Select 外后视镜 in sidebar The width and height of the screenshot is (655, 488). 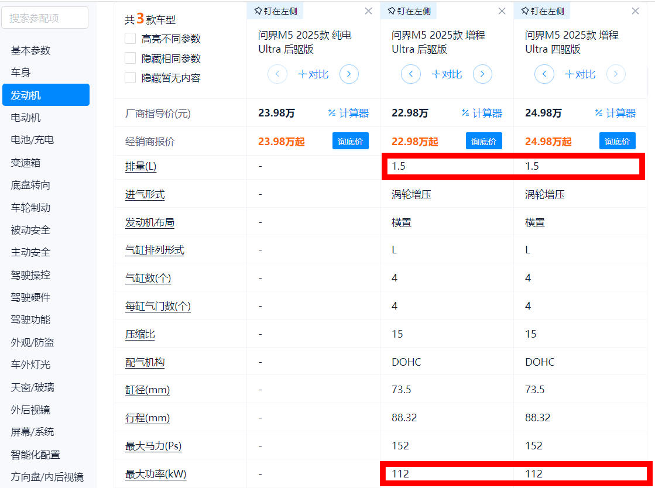pyautogui.click(x=30, y=410)
